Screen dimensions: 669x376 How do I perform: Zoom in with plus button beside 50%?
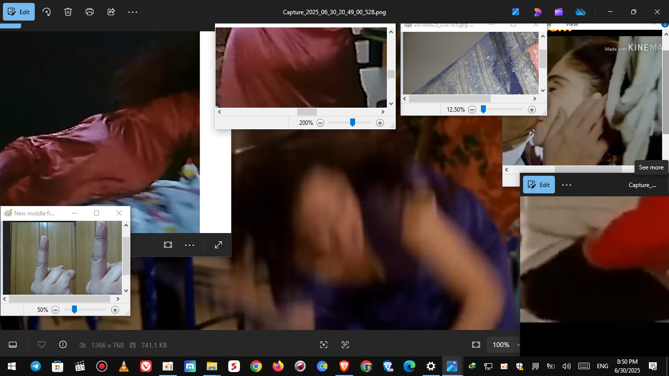(115, 310)
